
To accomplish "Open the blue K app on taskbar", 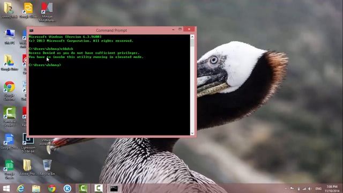I will pyautogui.click(x=68, y=188).
